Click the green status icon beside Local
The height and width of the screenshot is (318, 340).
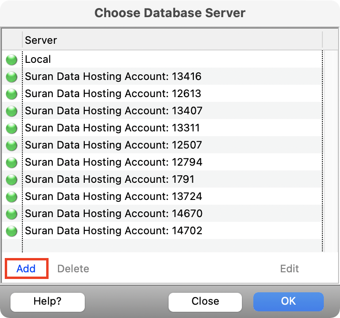tap(11, 60)
